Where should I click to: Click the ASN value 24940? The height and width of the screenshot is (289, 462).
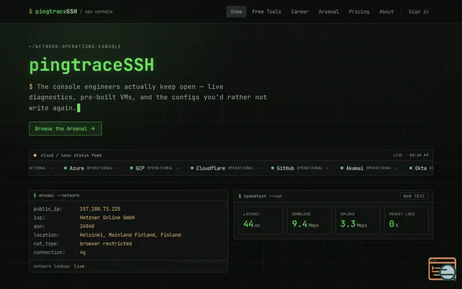[87, 226]
